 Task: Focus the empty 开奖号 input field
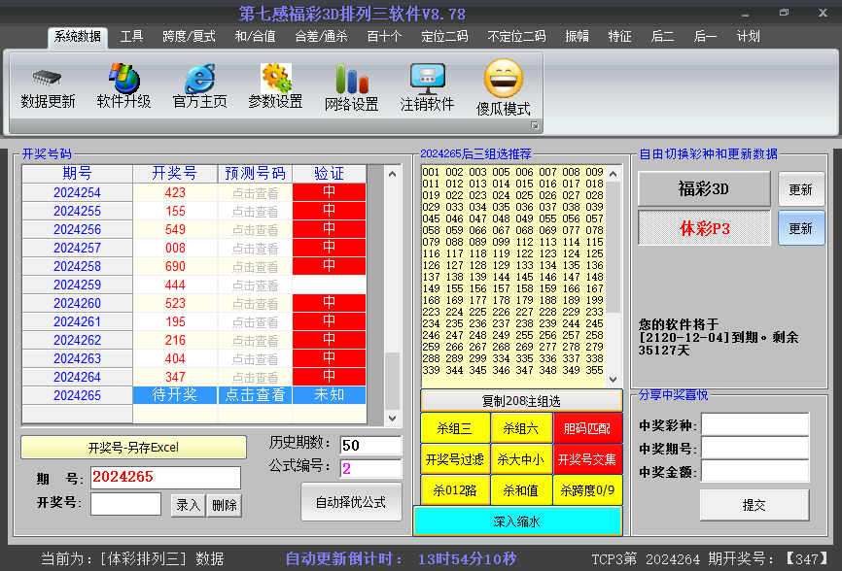125,504
